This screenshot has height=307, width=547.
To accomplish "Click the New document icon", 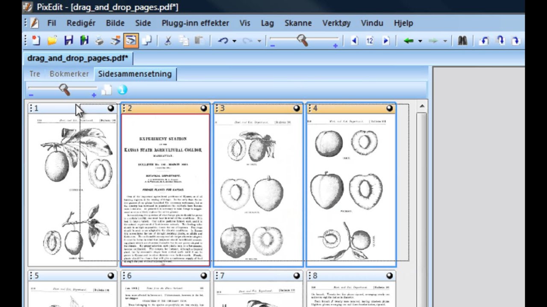I will (36, 41).
